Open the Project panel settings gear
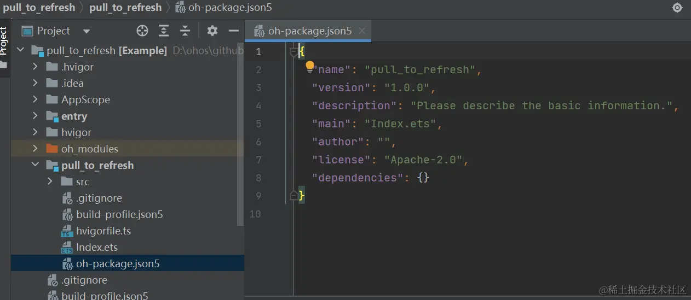Screen dimensions: 691x300 point(212,31)
